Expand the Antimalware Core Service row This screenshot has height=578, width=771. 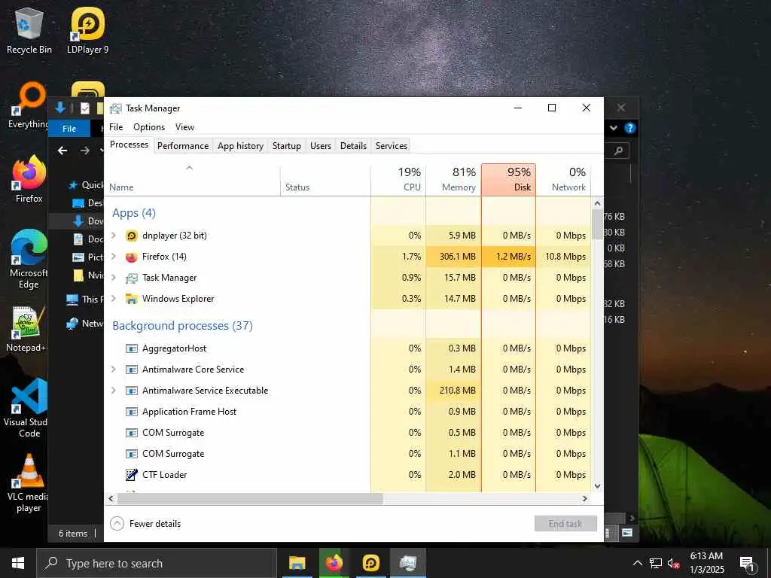coord(114,370)
